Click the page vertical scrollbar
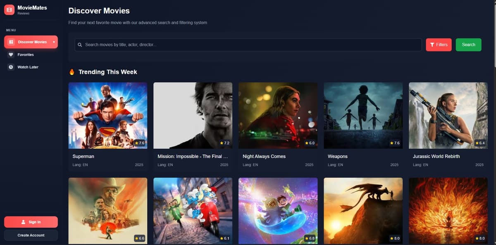 (494, 33)
